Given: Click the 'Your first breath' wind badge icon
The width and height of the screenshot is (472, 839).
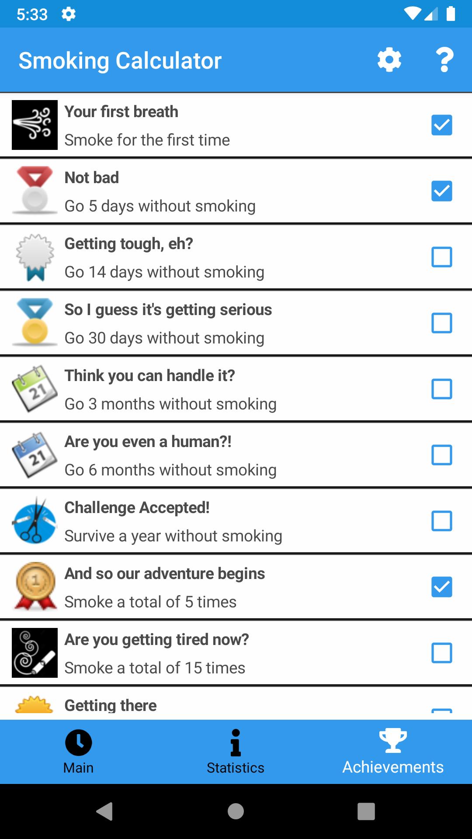Looking at the screenshot, I should pos(35,125).
